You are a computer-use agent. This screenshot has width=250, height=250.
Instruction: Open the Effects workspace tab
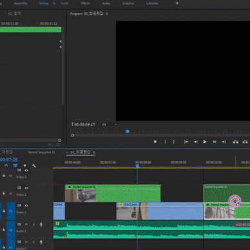coord(85,3)
